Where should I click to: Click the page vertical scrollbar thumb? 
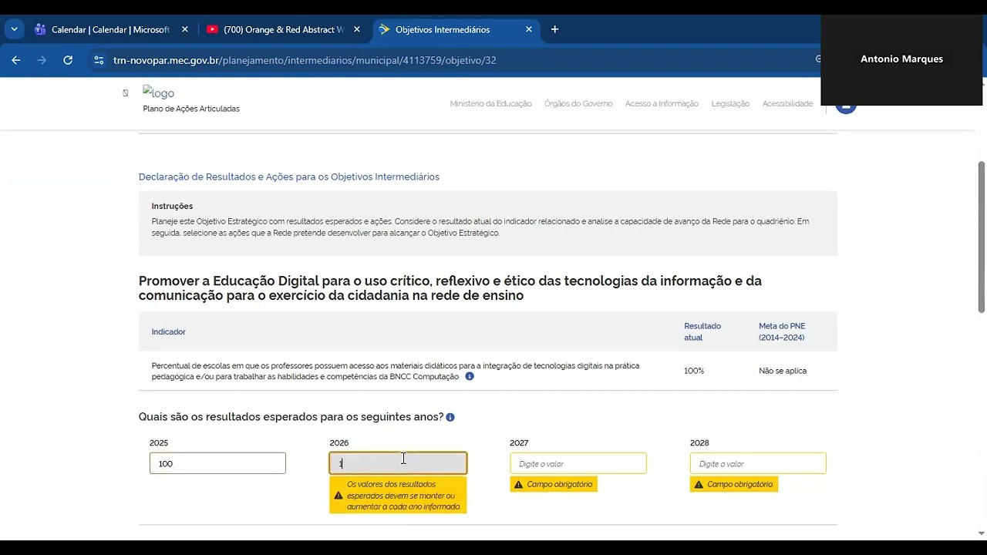(982, 237)
